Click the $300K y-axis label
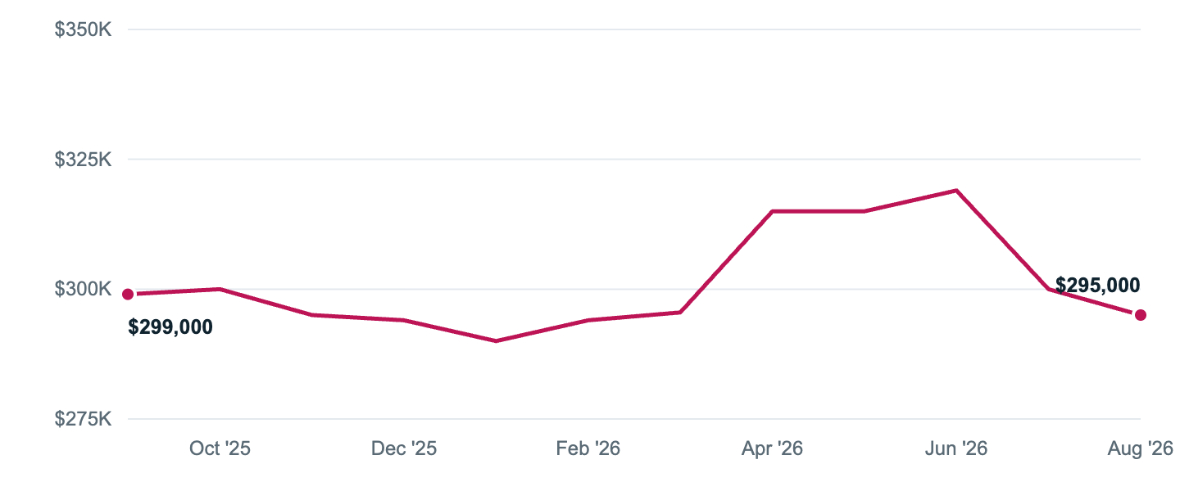Image resolution: width=1180 pixels, height=491 pixels. point(83,289)
